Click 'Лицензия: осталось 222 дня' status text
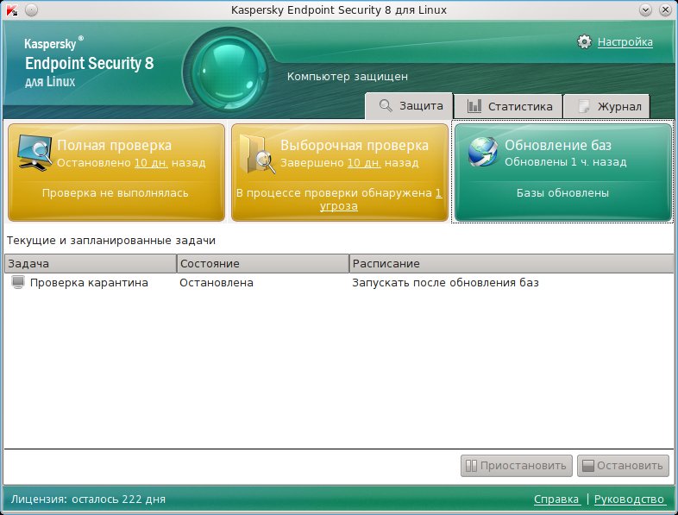 pyautogui.click(x=88, y=499)
